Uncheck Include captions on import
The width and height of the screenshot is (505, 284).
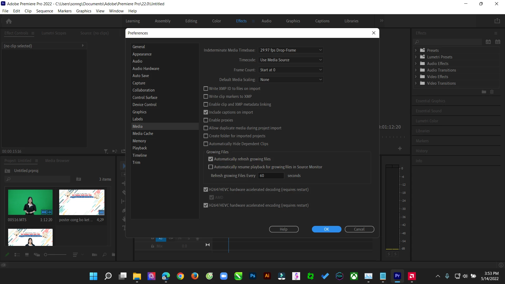click(206, 112)
